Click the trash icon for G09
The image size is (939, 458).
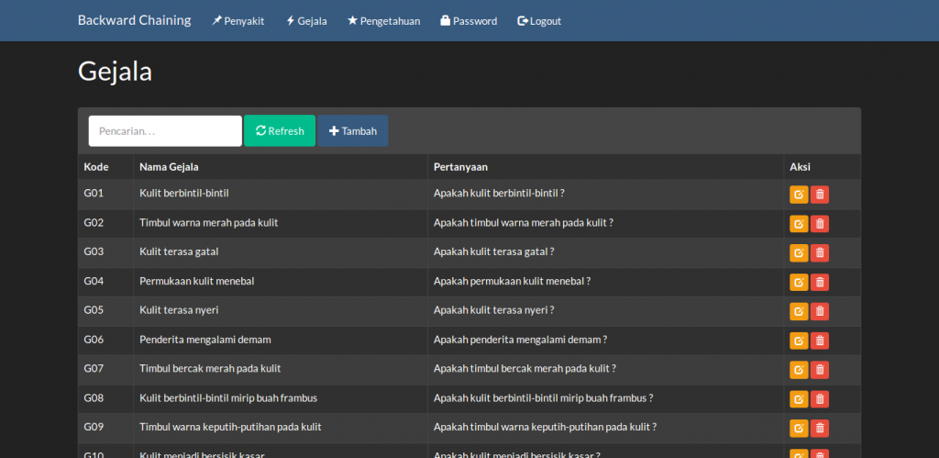(820, 429)
